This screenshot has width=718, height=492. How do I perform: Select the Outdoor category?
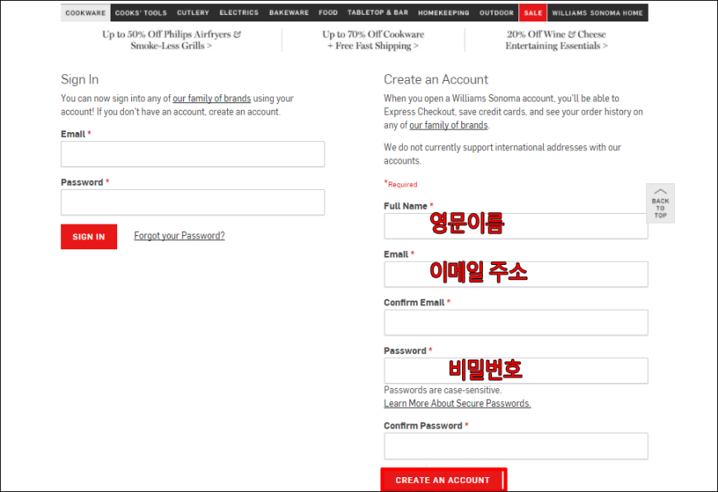496,13
